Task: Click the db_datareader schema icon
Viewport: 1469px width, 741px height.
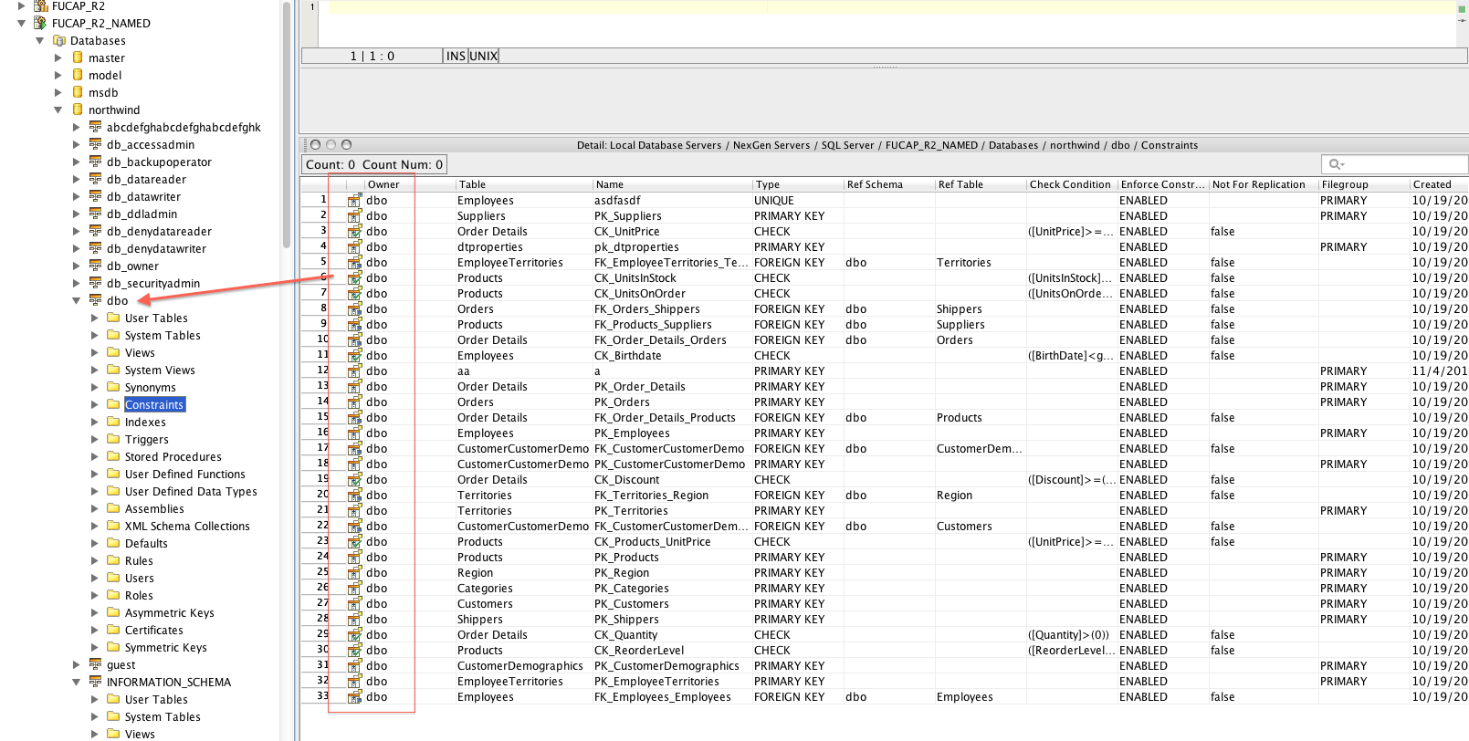Action: 95,179
